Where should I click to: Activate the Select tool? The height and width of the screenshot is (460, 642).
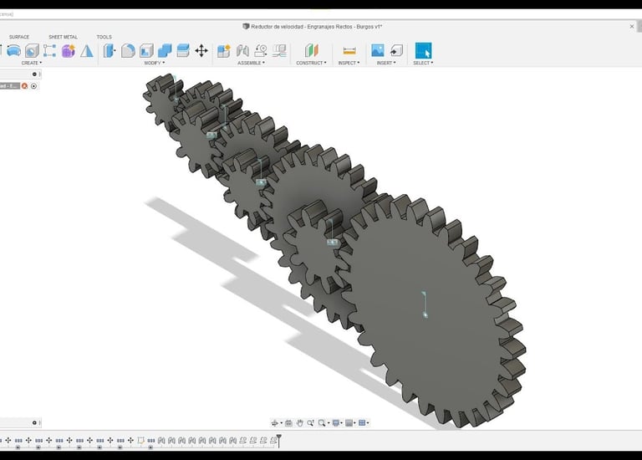point(423,51)
